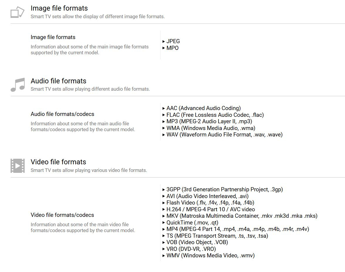Select the Video file formats heading
Viewport: 345px width, 272px height.
(x=58, y=162)
